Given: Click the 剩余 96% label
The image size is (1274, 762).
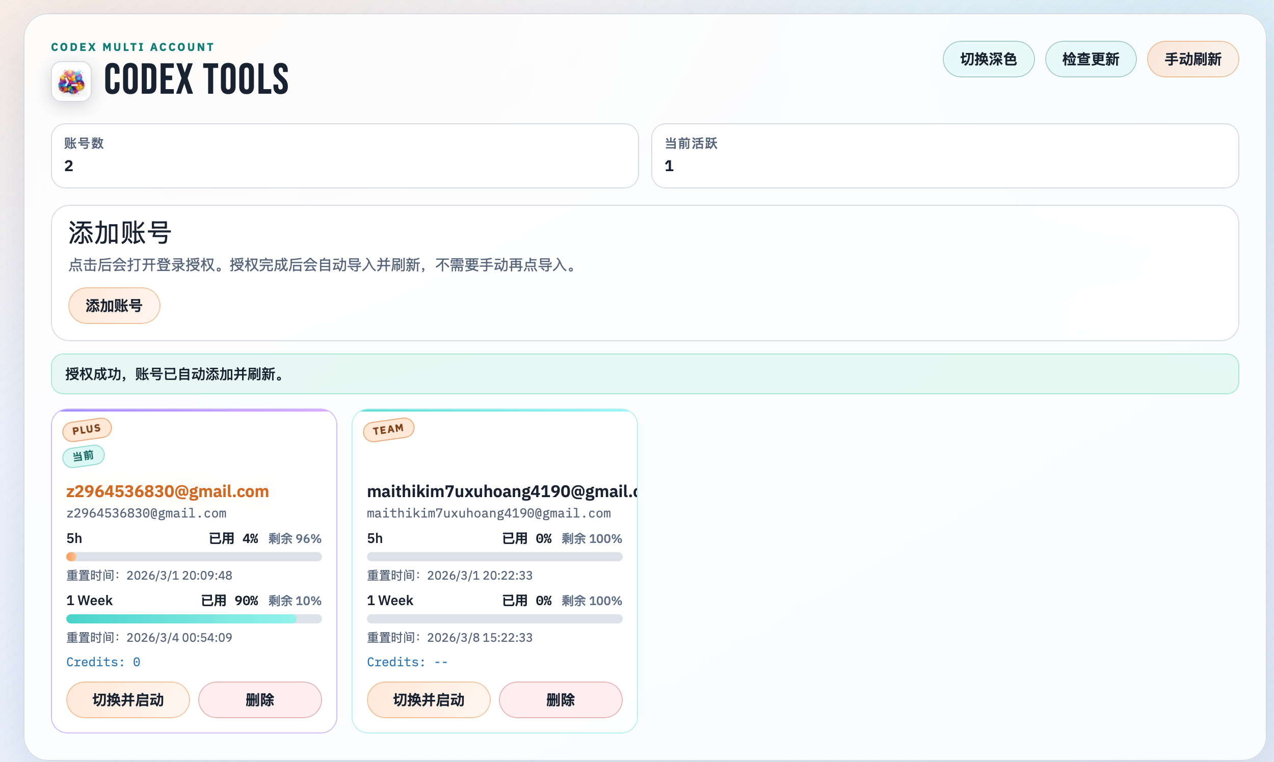Looking at the screenshot, I should click(295, 538).
